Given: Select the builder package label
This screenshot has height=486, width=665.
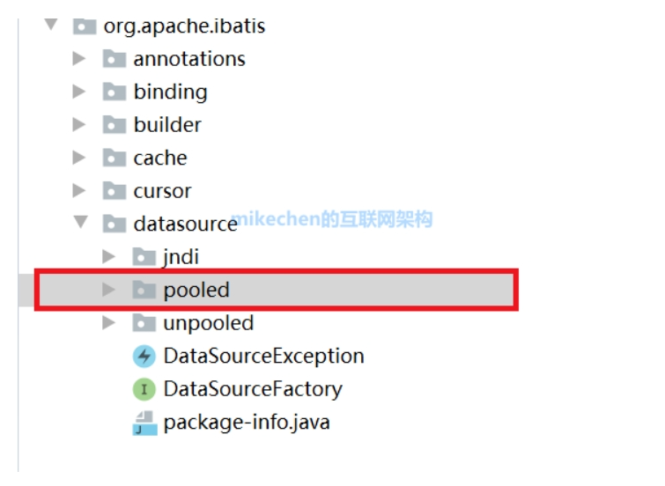Looking at the screenshot, I should (x=167, y=125).
